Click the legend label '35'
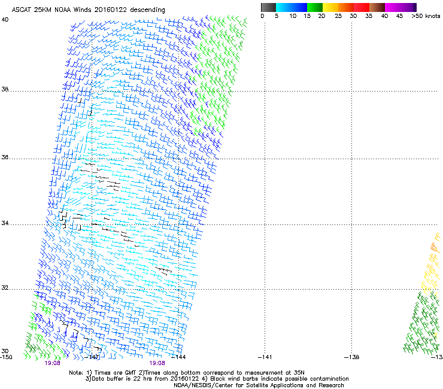Viewport: 443px width, 389px height. tap(369, 16)
